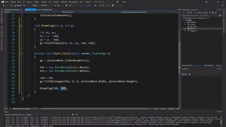The image size is (226, 127).
Task: Click the Collapse All icon in Solution Explorer
Action: click(x=204, y=13)
